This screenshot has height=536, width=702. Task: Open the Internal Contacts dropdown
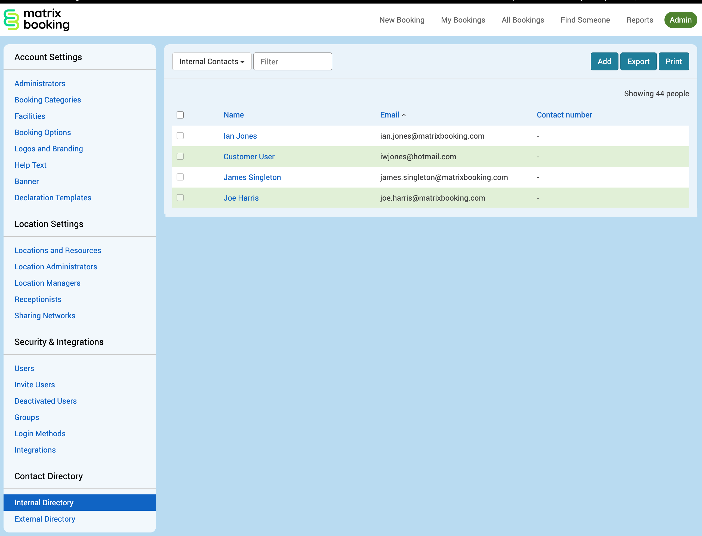[212, 62]
